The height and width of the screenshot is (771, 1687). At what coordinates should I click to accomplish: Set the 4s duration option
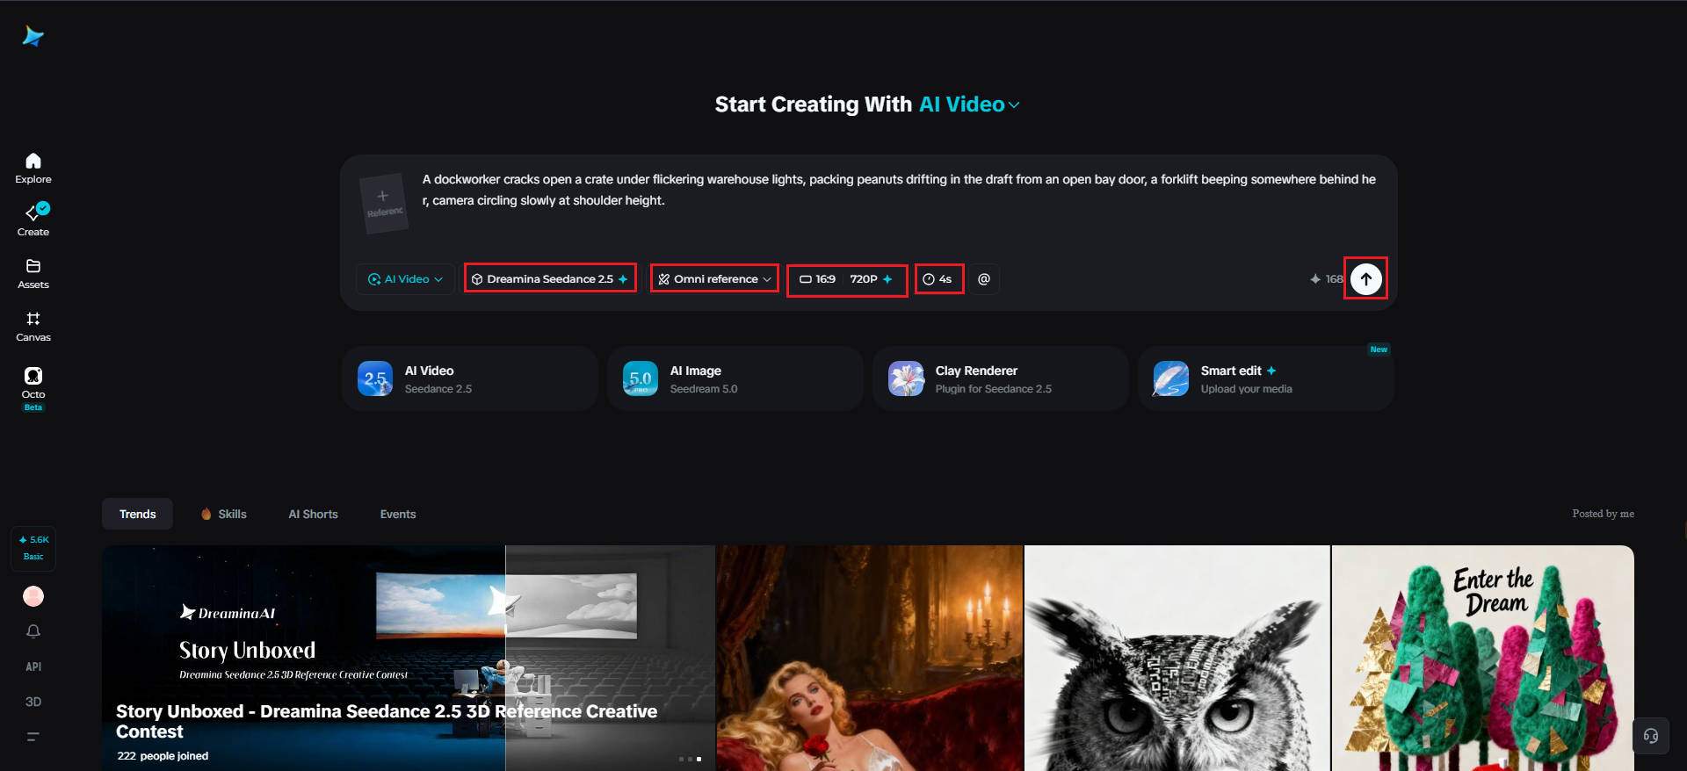coord(938,279)
